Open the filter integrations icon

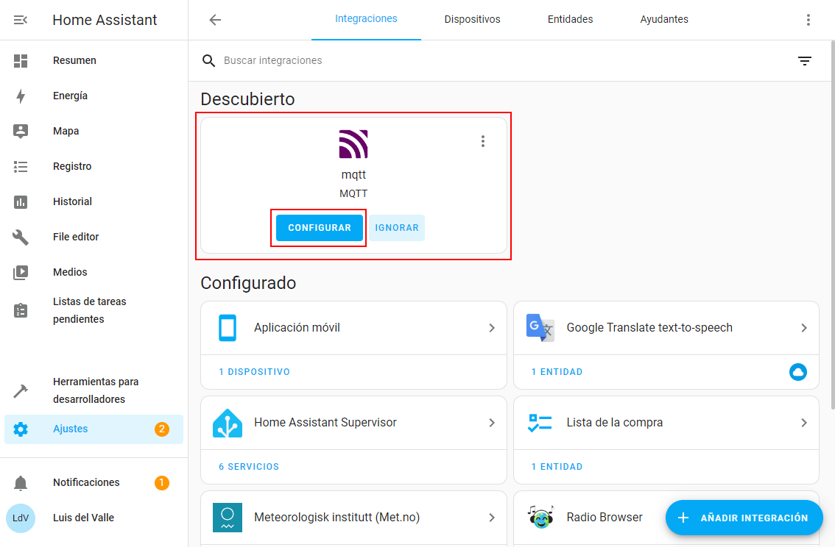[805, 61]
